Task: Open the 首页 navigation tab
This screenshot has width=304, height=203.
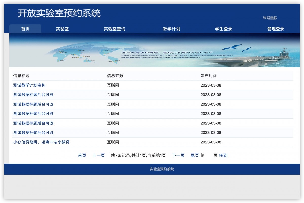Action: (x=25, y=29)
